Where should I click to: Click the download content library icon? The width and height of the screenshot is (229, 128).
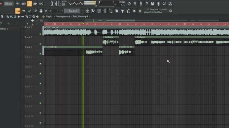click(x=170, y=4)
